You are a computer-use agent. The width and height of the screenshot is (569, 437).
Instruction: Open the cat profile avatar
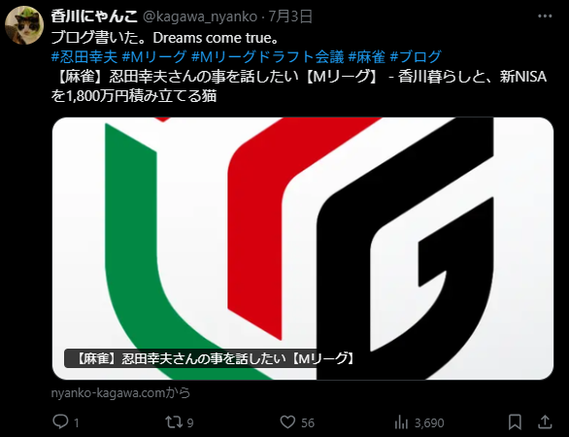point(24,25)
